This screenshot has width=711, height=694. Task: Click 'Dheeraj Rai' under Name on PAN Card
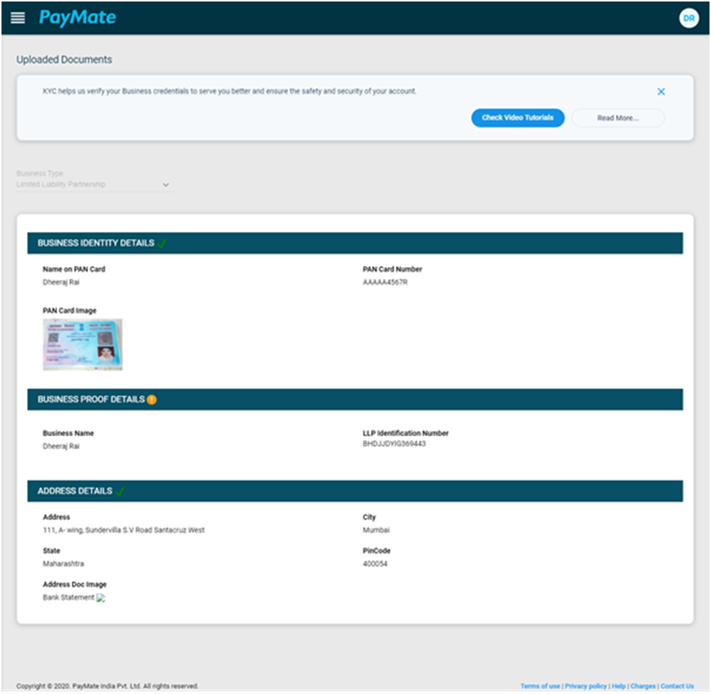click(x=61, y=282)
